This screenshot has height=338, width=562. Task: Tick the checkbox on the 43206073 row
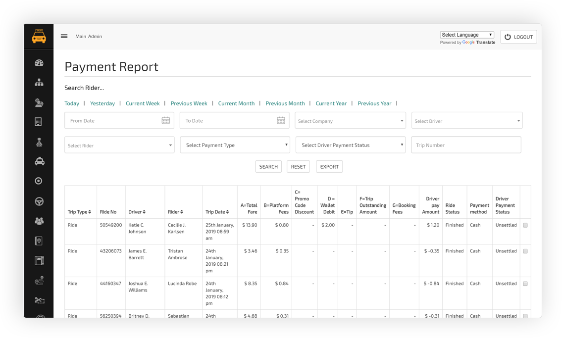click(525, 250)
